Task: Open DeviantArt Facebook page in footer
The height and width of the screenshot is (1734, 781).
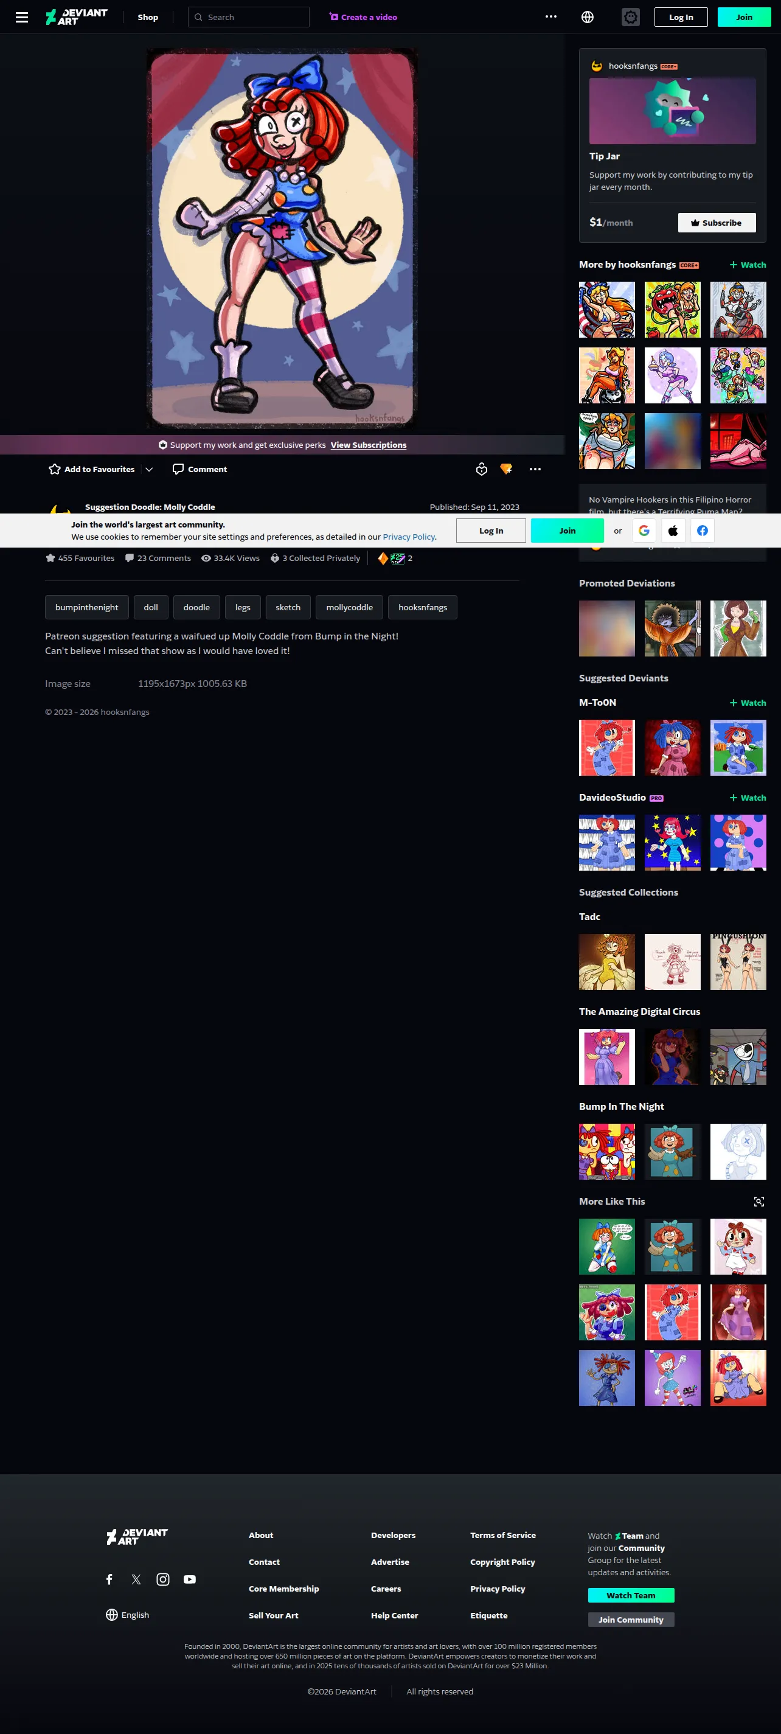Action: coord(109,1579)
